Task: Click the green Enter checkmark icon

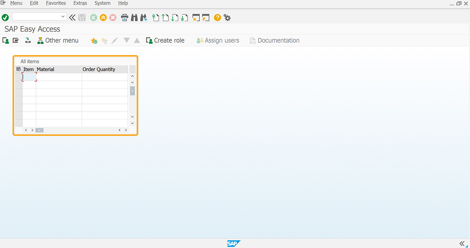Action: (x=5, y=18)
